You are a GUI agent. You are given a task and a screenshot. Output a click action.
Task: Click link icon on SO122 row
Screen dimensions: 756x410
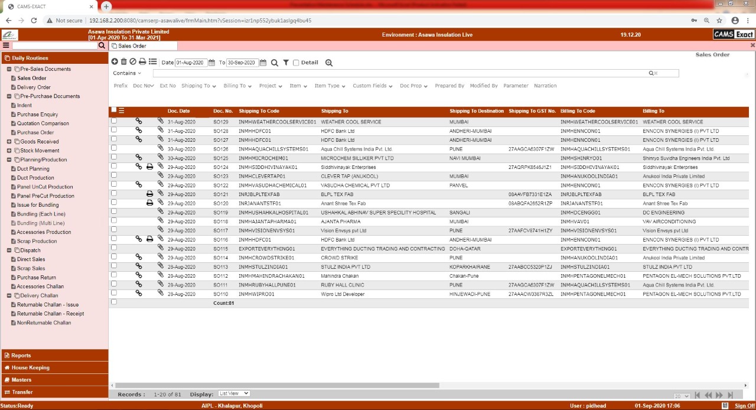(139, 185)
